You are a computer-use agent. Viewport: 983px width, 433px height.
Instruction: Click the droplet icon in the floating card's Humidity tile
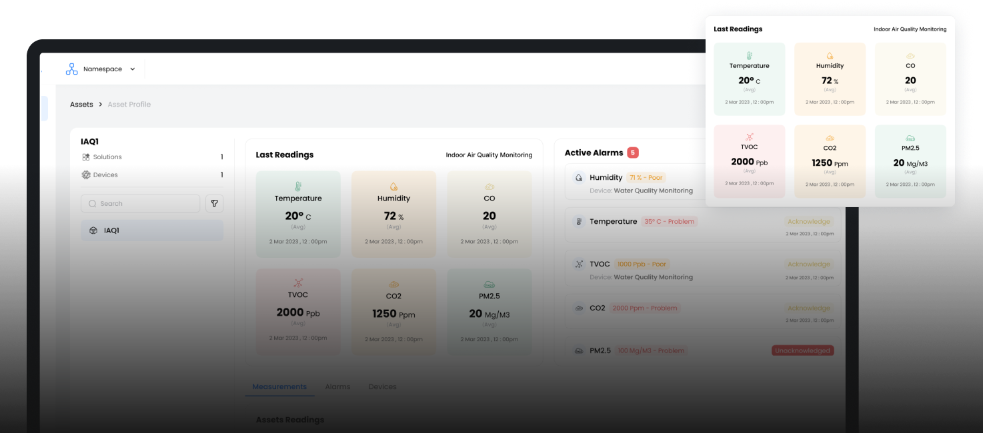(830, 56)
